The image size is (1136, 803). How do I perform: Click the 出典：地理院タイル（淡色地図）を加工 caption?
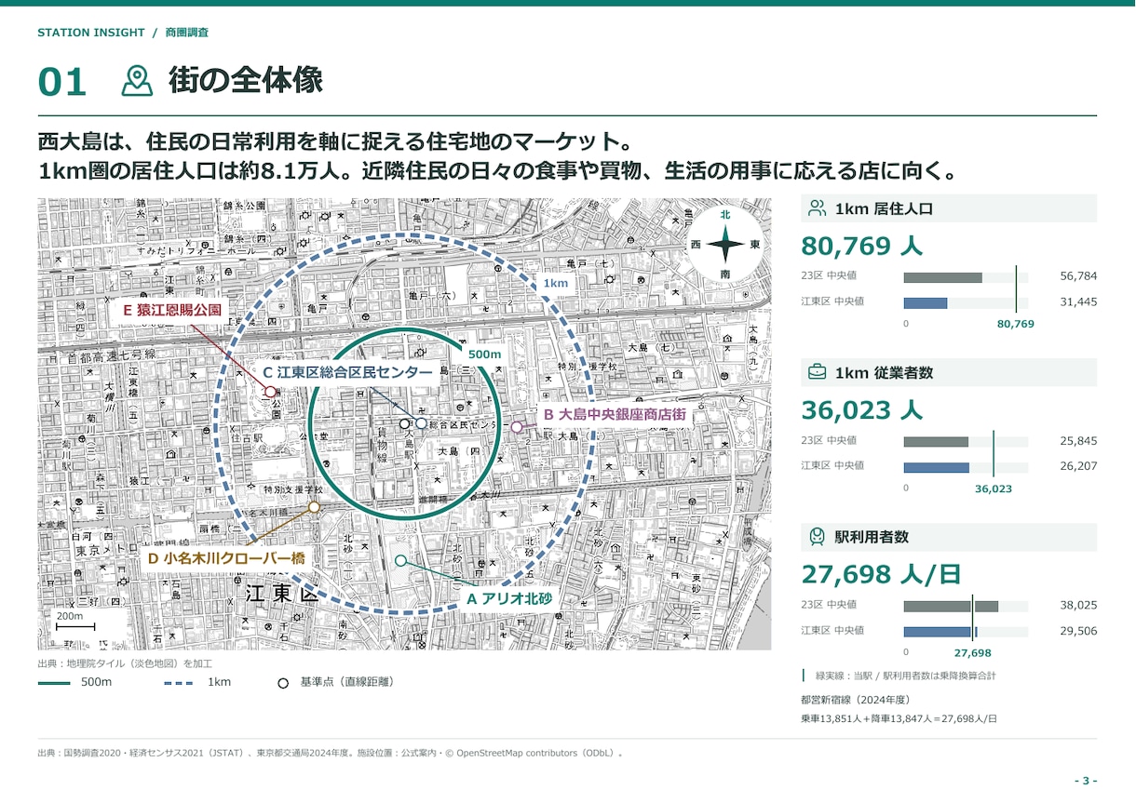coord(126,663)
